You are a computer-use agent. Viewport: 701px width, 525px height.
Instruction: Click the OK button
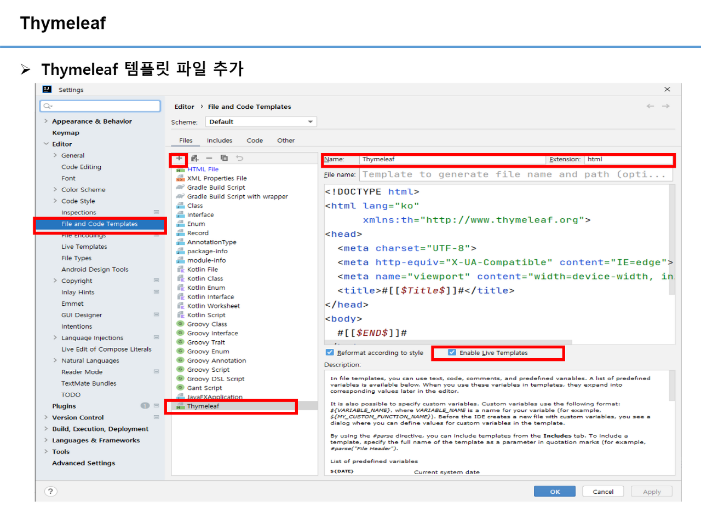tap(555, 492)
